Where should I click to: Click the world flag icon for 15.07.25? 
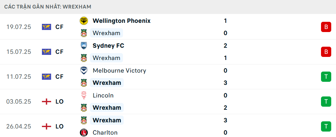[x=46, y=52]
